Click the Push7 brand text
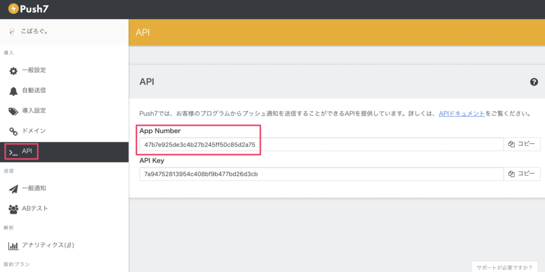The height and width of the screenshot is (272, 545). click(34, 9)
